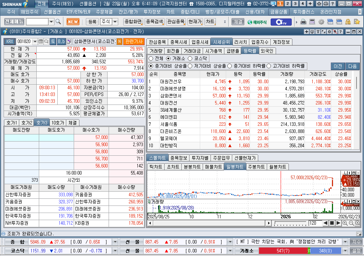
Task: Expand the 종합 index ticker dropdown
Action: tap(115, 242)
